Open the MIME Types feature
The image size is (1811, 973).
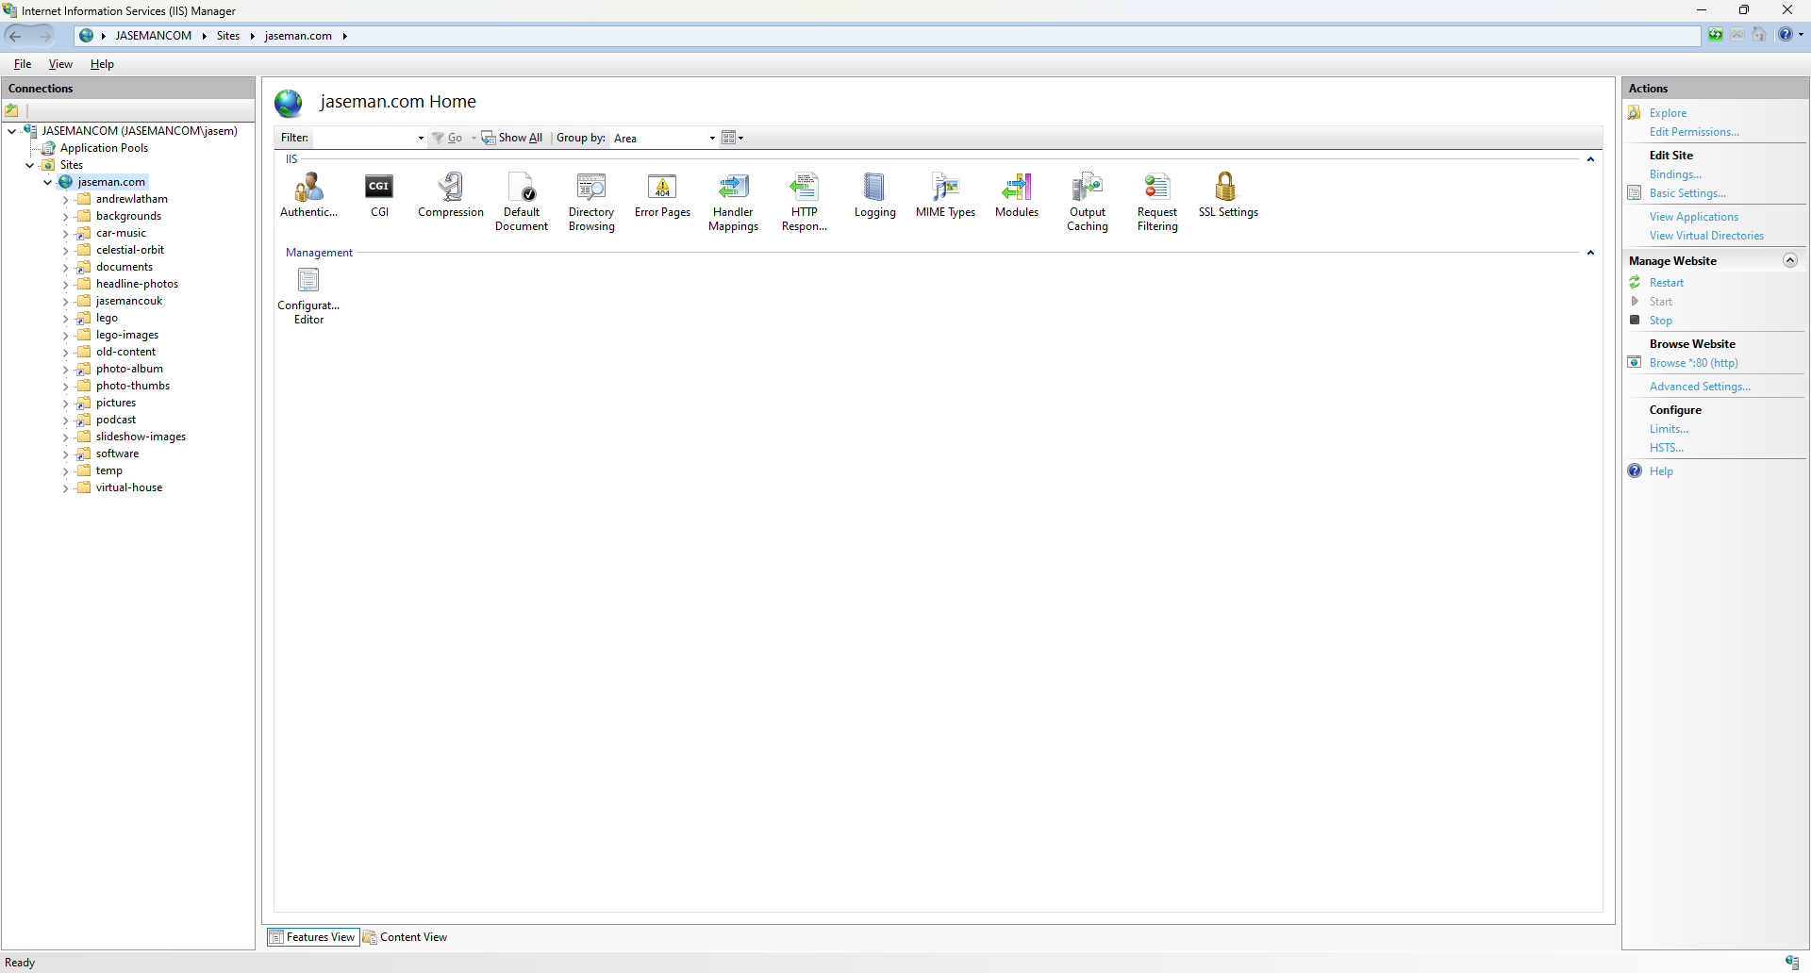click(x=945, y=188)
